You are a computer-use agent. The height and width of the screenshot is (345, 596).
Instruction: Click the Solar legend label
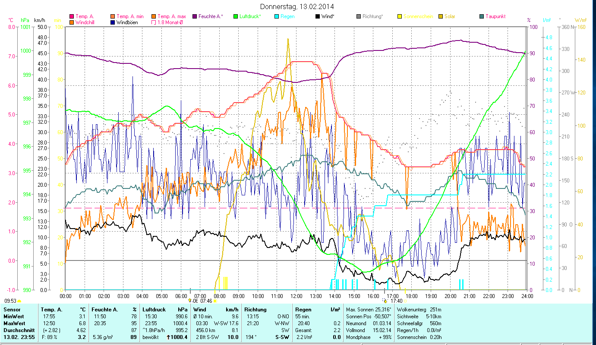pos(450,17)
